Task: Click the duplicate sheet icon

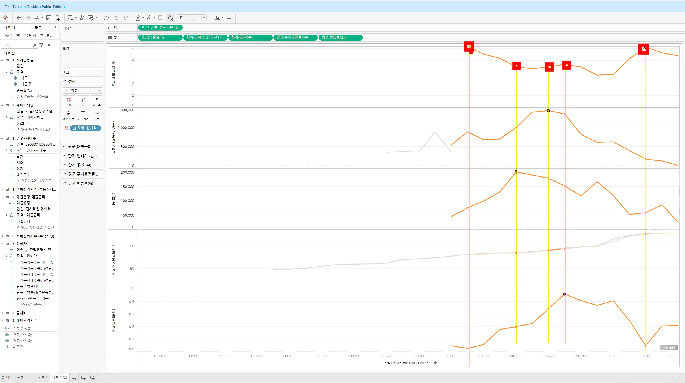Action: pos(82,18)
